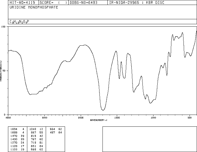Select IR-NIDA-29965 : KBR DISC label
Image resolution: width=197 pixels, height=152 pixels.
click(x=137, y=2)
